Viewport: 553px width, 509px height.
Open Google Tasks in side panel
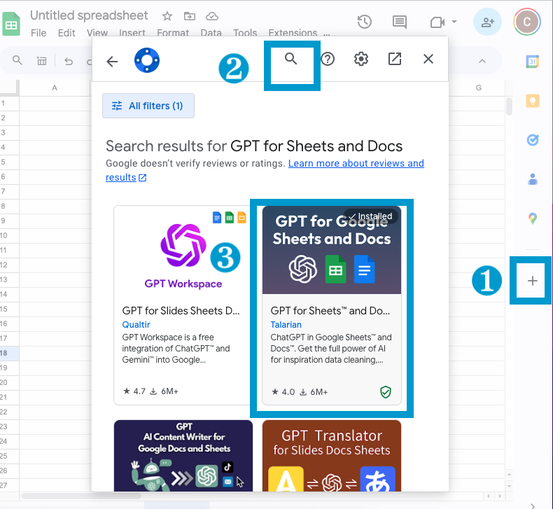[532, 140]
